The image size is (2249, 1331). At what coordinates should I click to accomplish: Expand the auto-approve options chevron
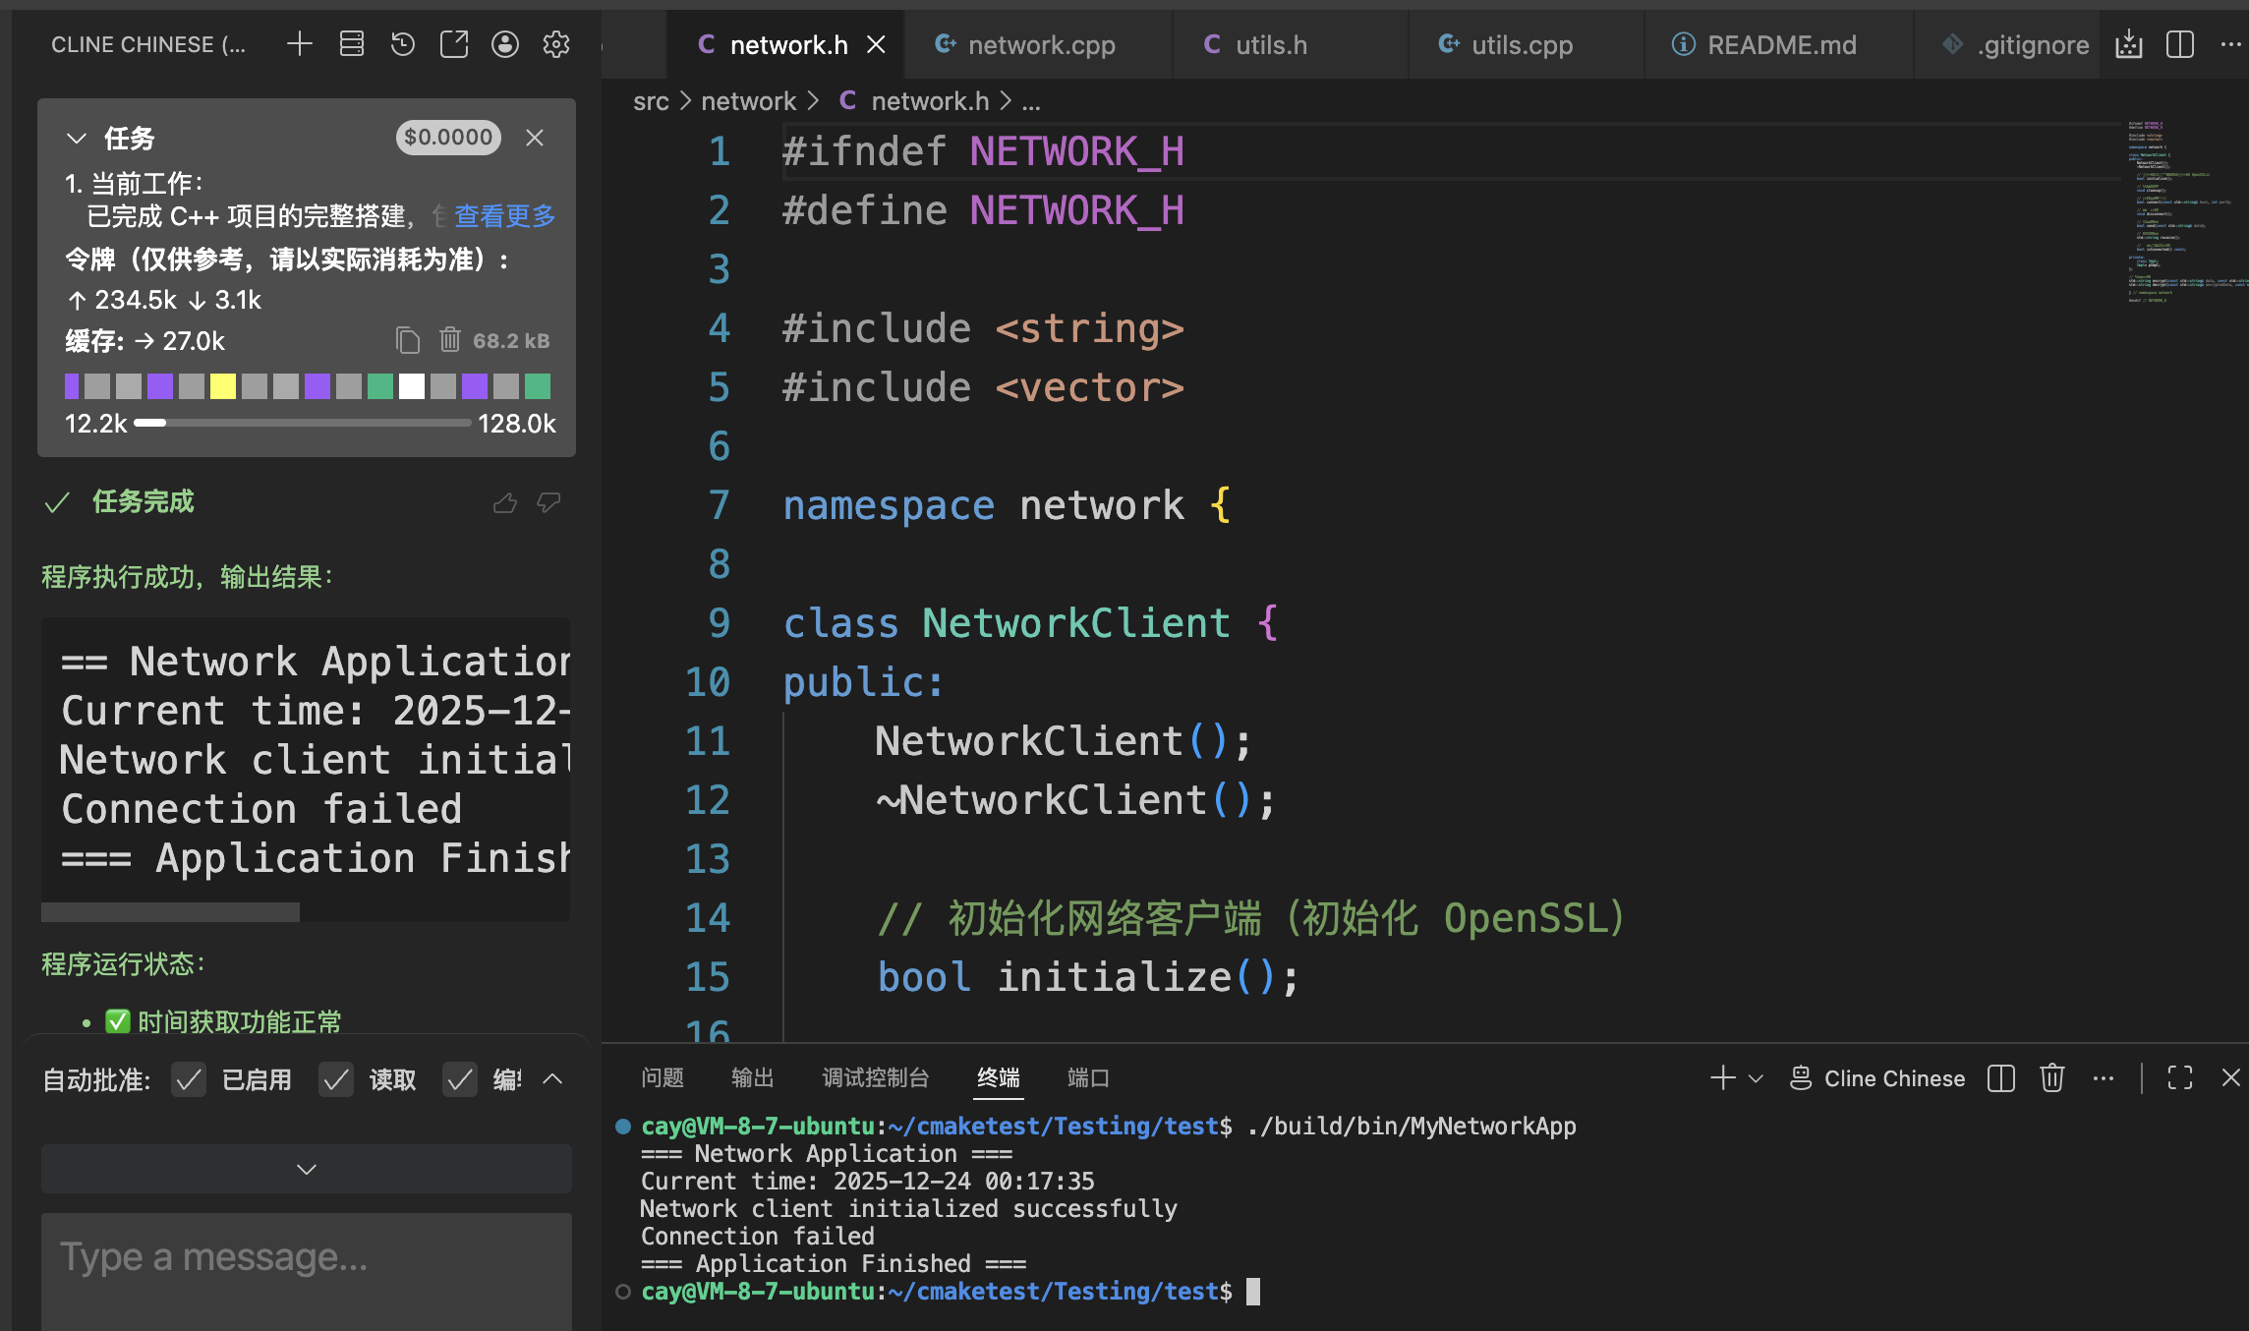tap(553, 1079)
